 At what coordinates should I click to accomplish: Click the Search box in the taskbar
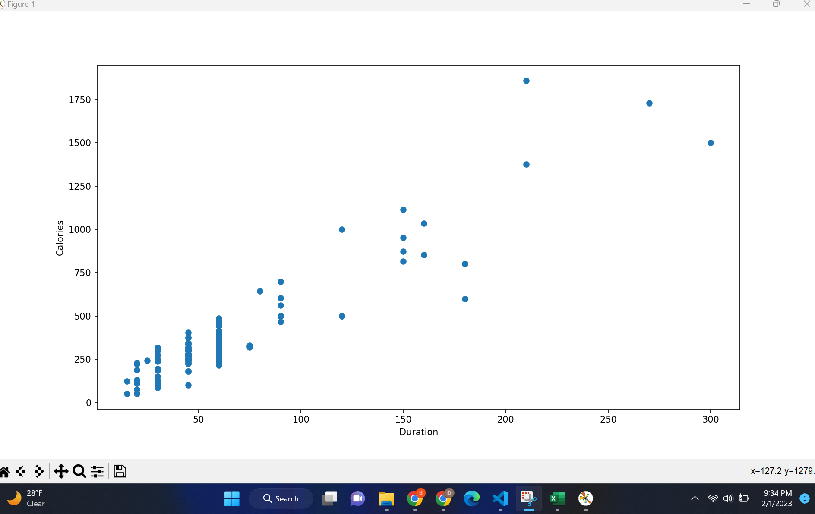[x=281, y=498]
